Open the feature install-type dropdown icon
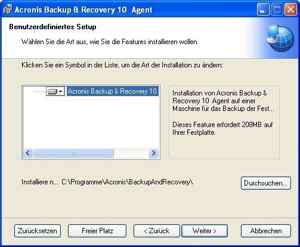Image resolution: width=300 pixels, height=247 pixels. [55, 91]
